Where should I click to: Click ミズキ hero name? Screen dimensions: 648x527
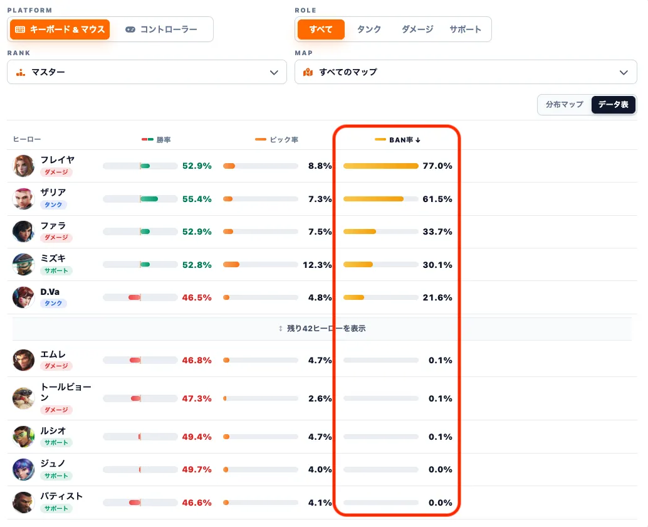(x=53, y=258)
